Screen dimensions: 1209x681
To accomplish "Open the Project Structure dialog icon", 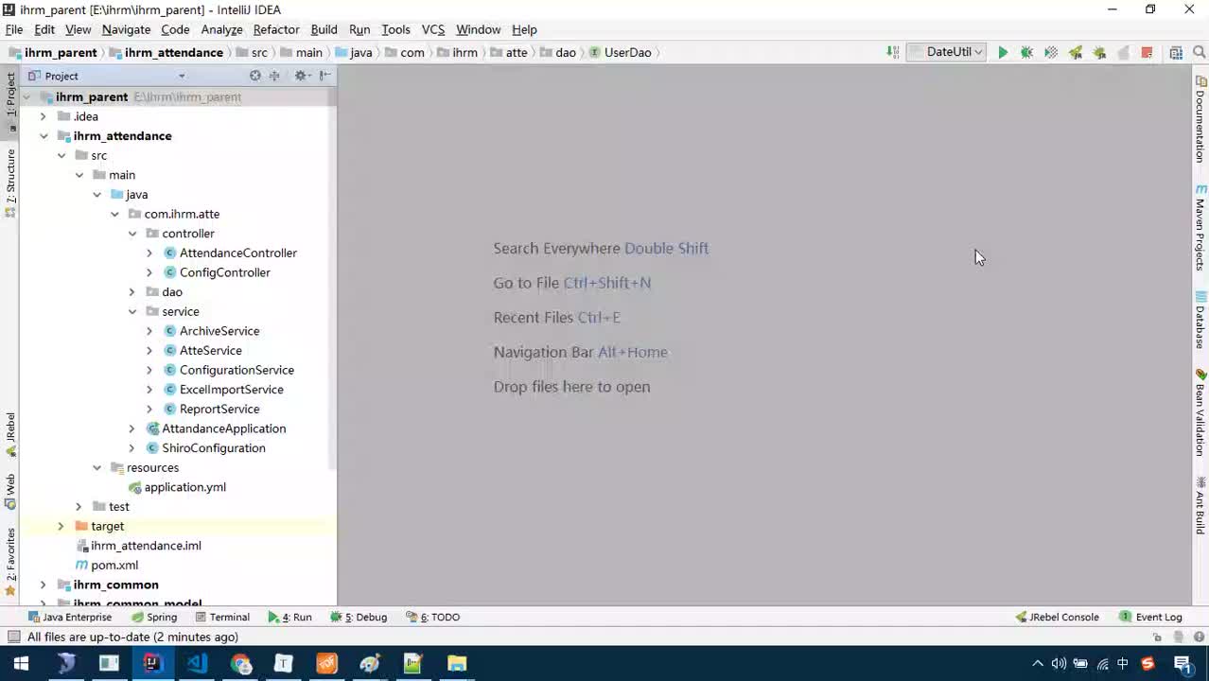I will pos(1176,53).
